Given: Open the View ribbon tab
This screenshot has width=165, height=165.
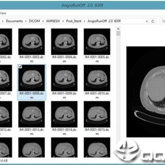Looking at the screenshot, I should tap(3, 13).
